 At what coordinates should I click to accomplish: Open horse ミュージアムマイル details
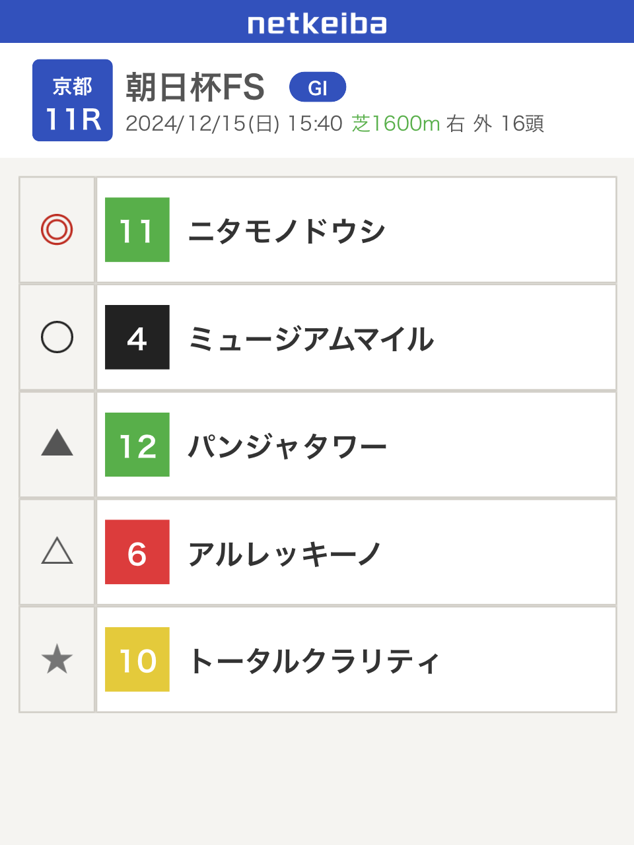point(311,339)
